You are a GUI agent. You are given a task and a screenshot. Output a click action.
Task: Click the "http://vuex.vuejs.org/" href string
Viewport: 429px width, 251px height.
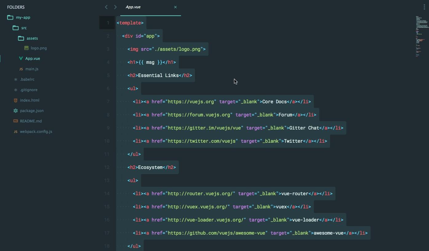coord(197,207)
